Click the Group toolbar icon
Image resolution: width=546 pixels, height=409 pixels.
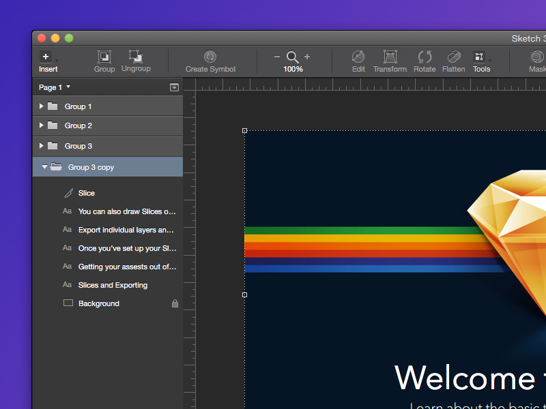coord(104,57)
